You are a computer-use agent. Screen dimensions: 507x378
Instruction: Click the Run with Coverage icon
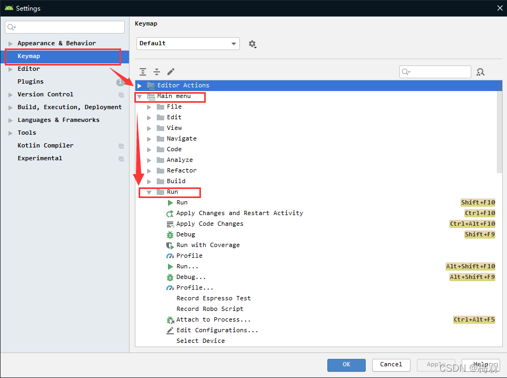(x=170, y=245)
